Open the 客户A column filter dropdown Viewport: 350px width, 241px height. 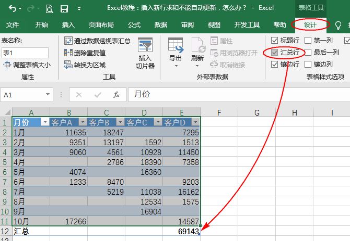[x=83, y=122]
